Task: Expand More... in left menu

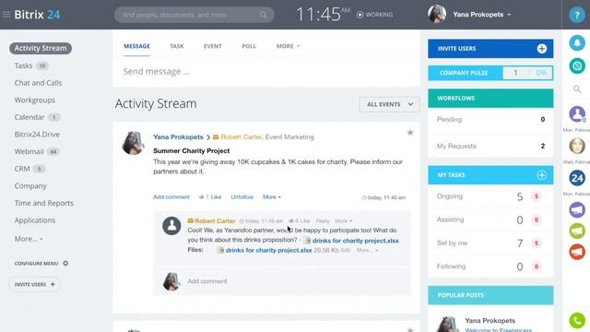Action: (29, 239)
